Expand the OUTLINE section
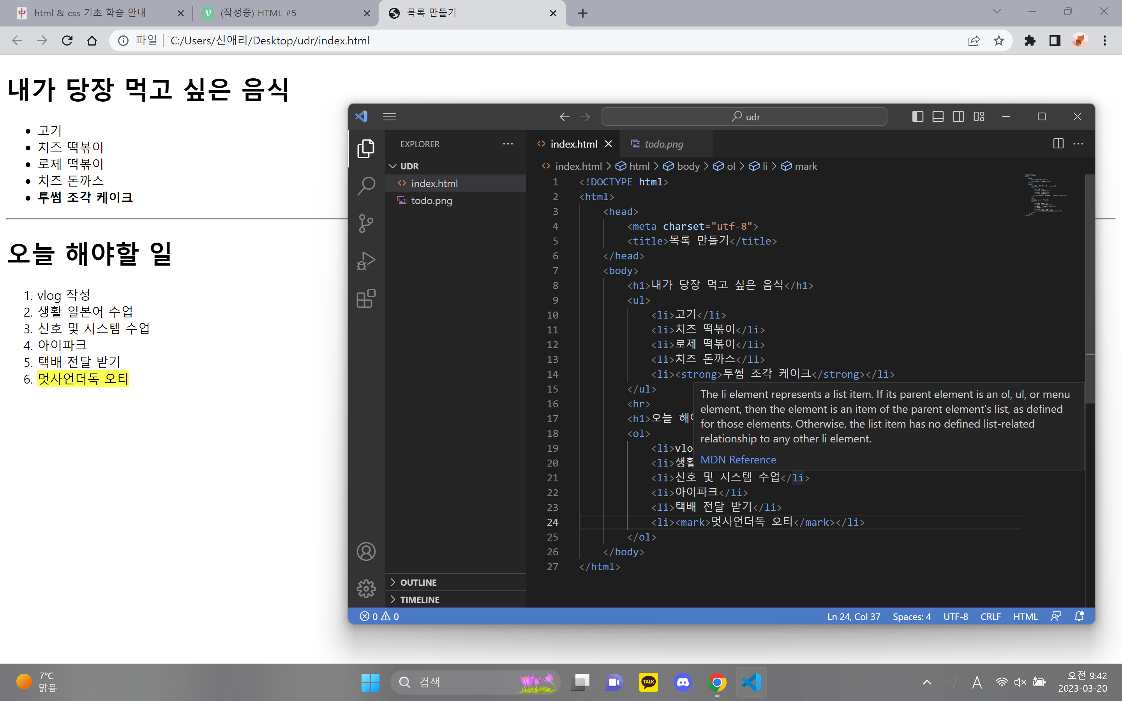 [418, 582]
